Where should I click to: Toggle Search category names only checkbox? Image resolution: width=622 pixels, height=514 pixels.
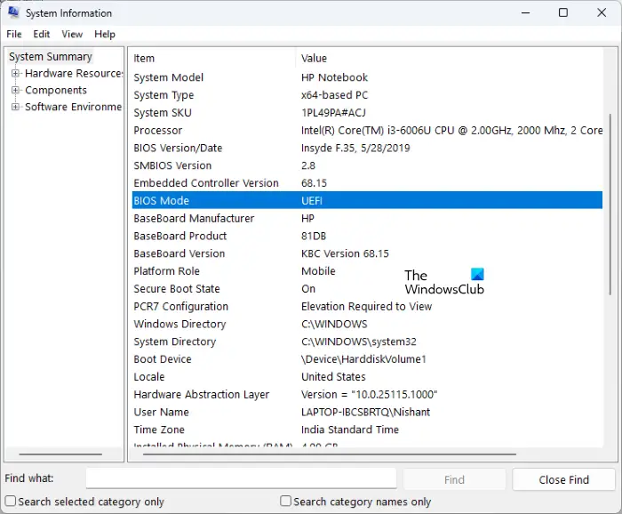click(x=286, y=502)
